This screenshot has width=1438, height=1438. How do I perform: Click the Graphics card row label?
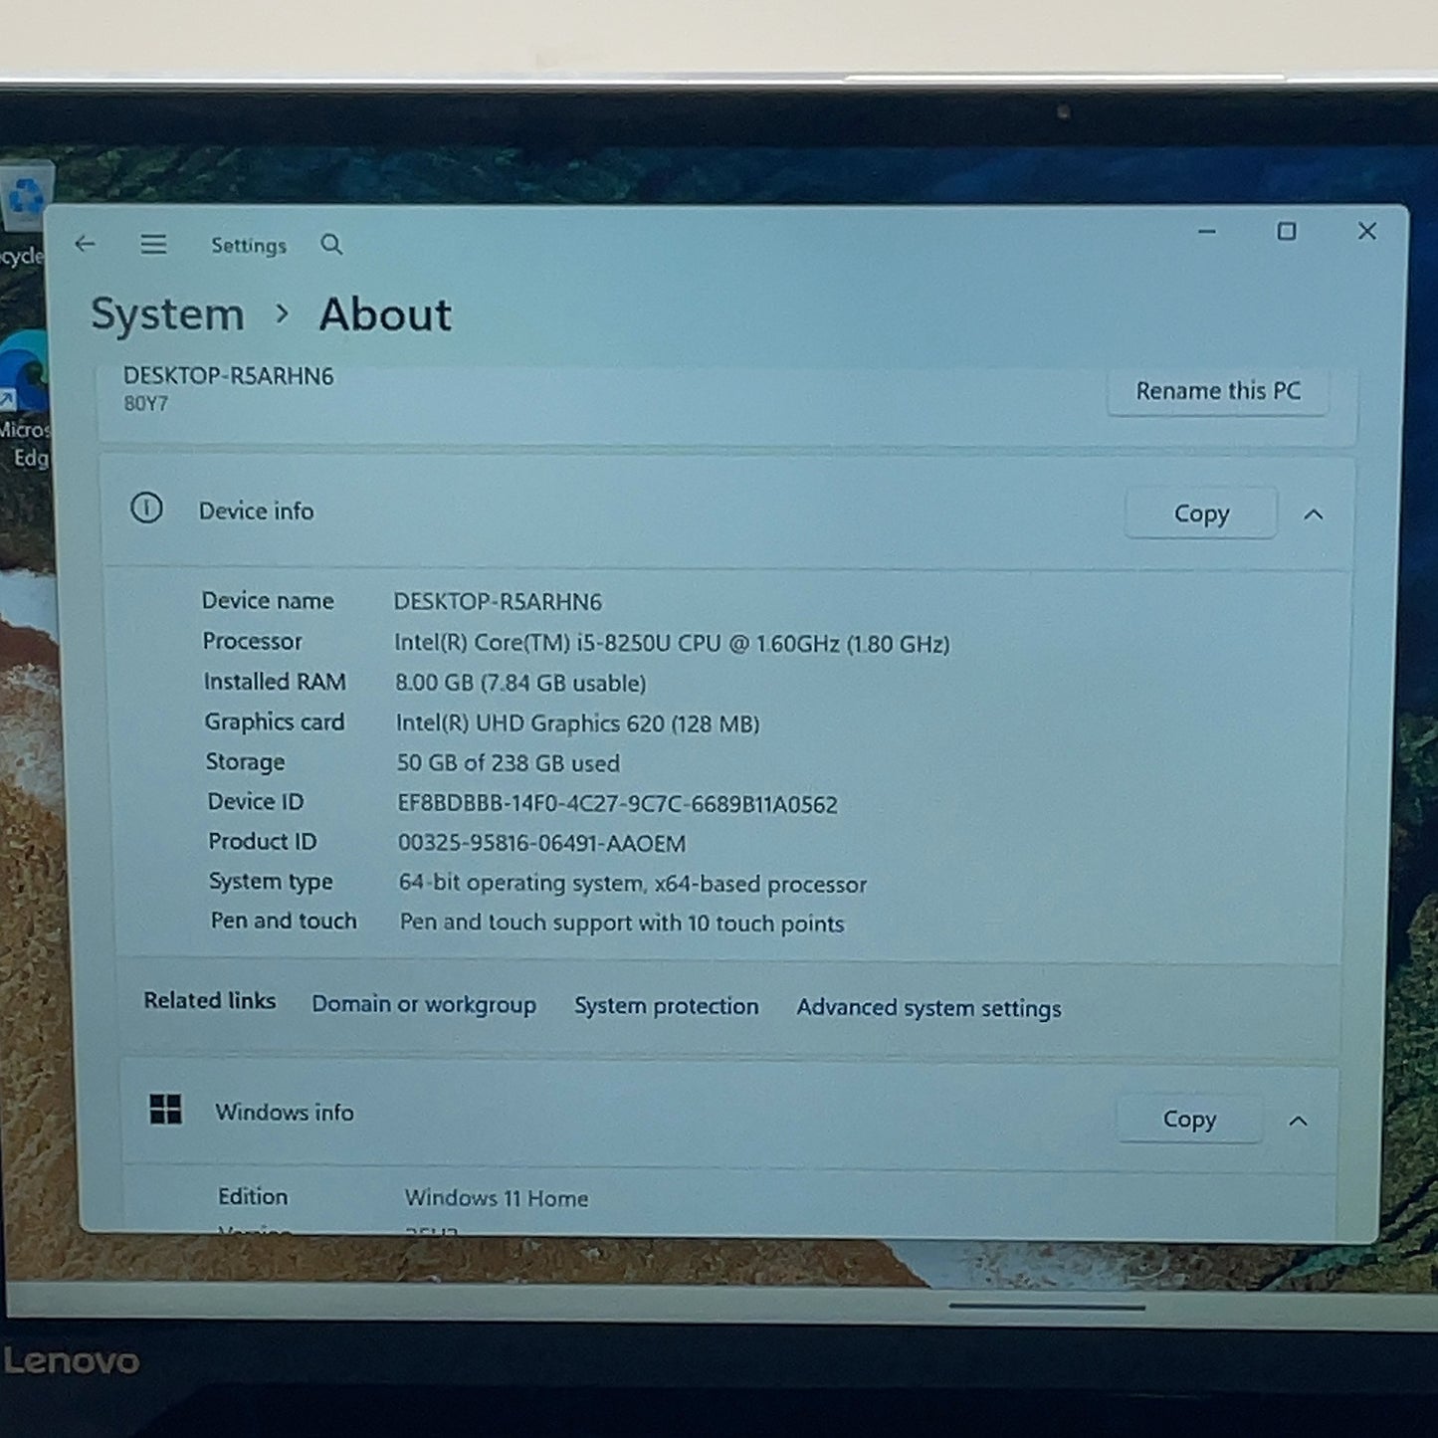[x=274, y=722]
